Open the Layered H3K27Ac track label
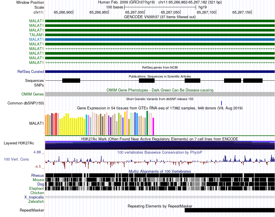This screenshot has height=217, width=275. [19, 143]
